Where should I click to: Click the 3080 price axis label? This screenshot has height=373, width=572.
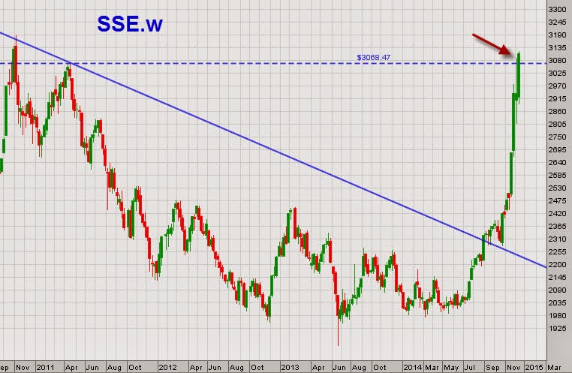pyautogui.click(x=558, y=61)
